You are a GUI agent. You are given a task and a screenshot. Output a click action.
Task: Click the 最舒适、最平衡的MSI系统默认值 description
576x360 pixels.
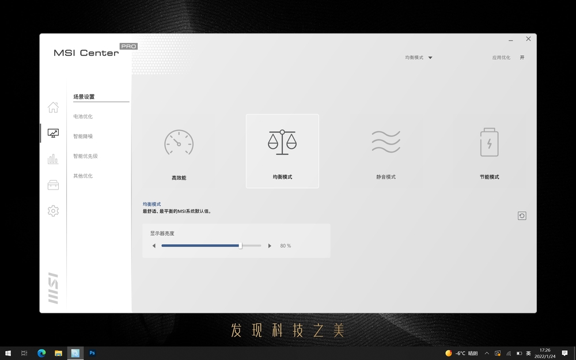(177, 211)
